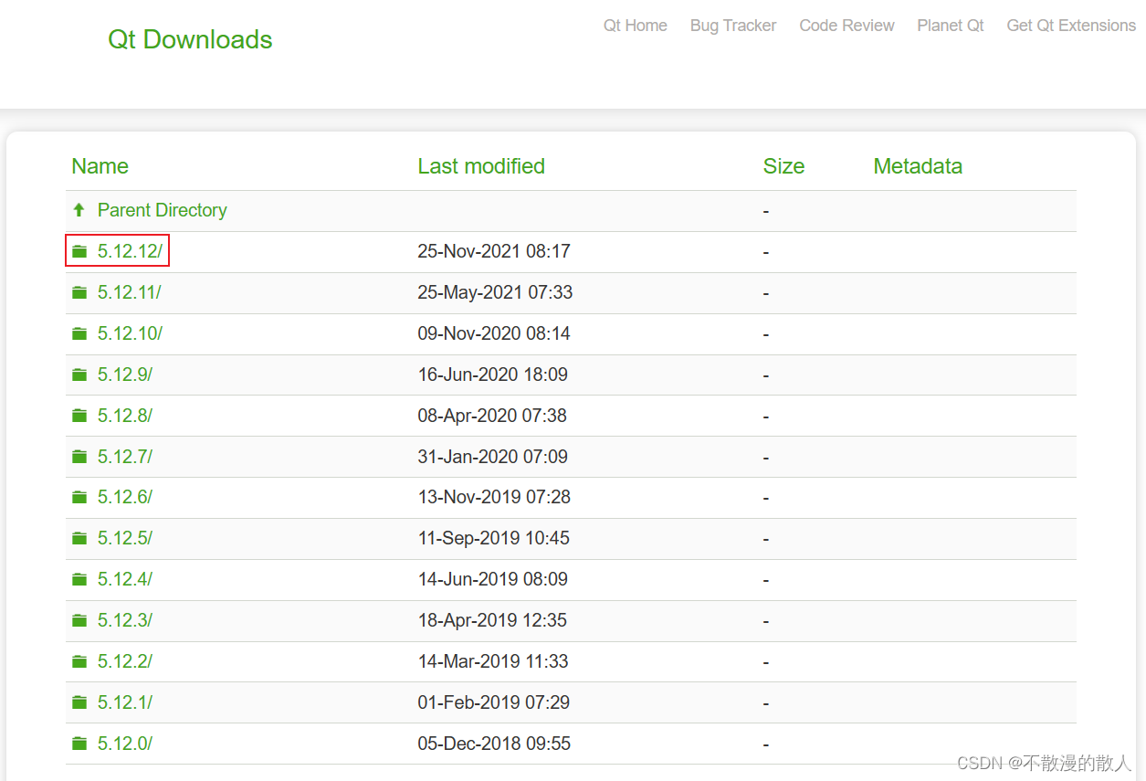Screen dimensions: 1146x781
Task: Click the folder icon beside 5.12.0/
Action: tap(79, 744)
